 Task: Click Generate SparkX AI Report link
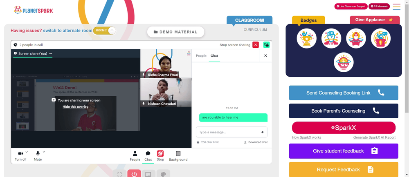click(x=374, y=137)
